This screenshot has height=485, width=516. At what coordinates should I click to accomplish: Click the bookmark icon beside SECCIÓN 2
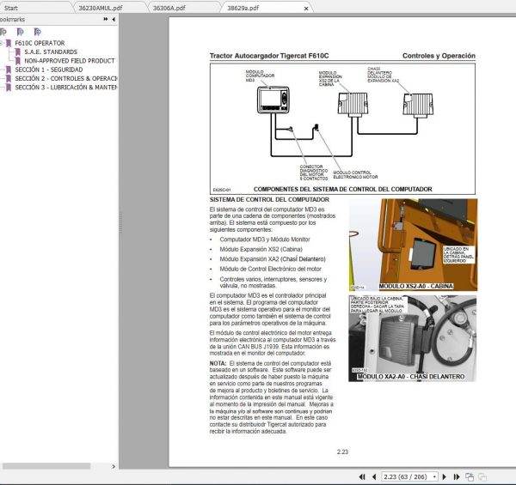pyautogui.click(x=9, y=78)
